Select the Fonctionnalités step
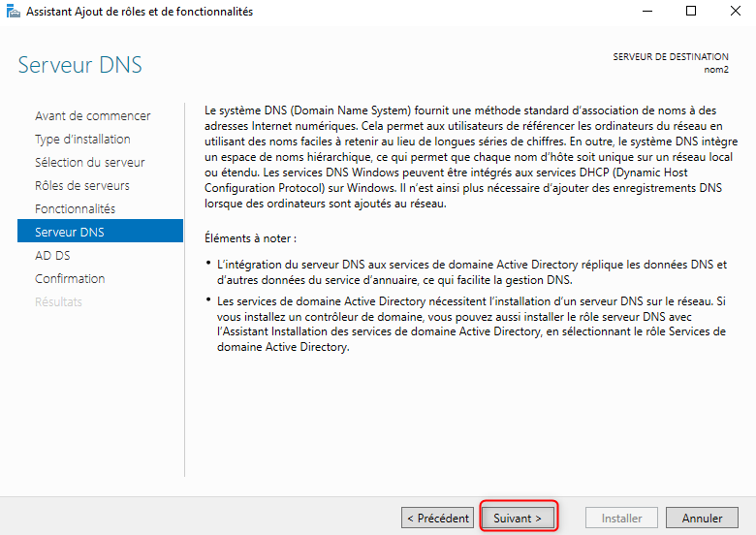Viewport: 756px width, 535px height. pos(76,208)
